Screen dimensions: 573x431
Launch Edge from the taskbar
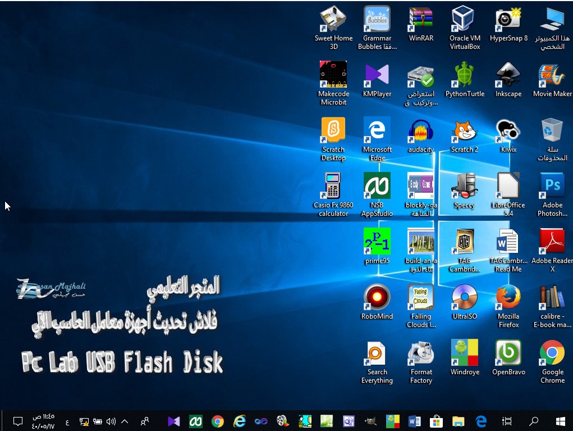click(481, 421)
